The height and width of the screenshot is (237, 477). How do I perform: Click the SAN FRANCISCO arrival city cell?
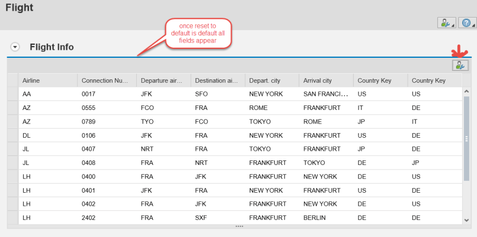click(x=325, y=95)
